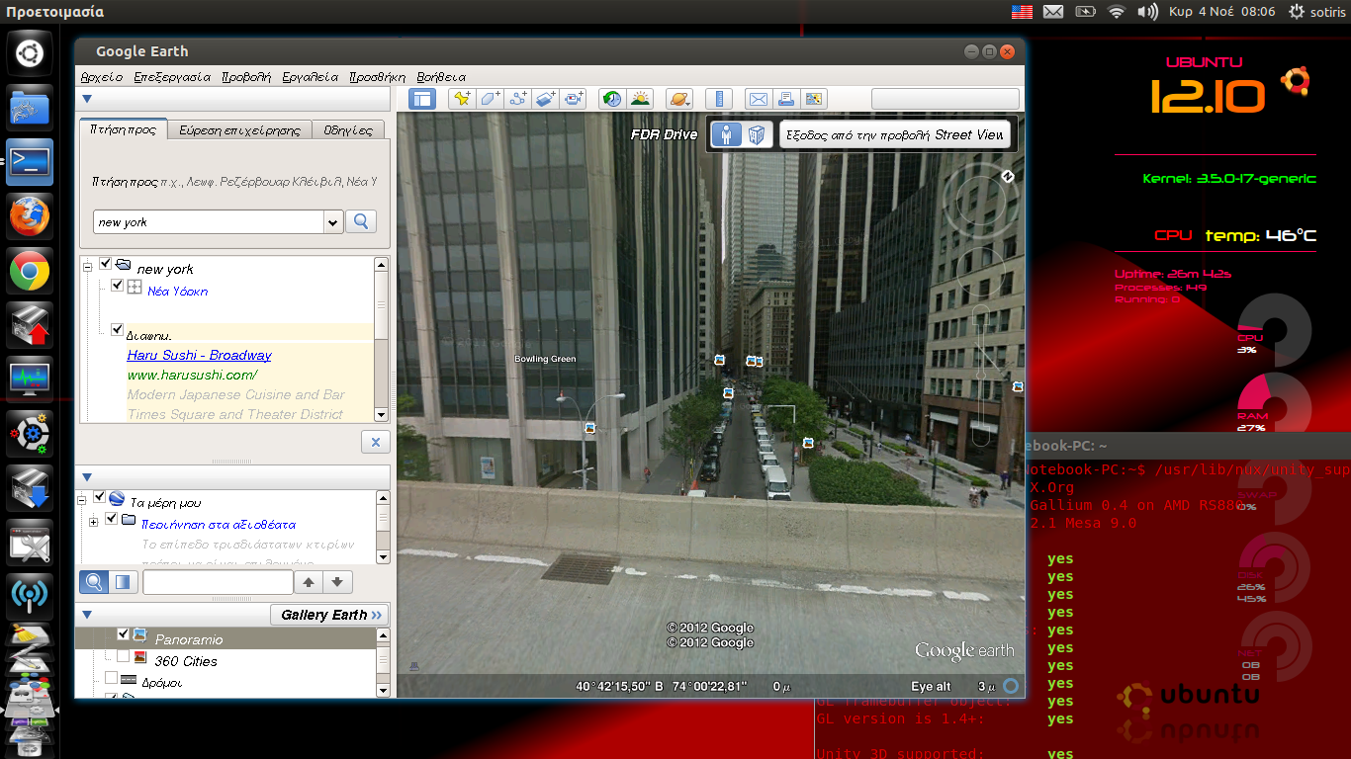Add a path with the path tool icon
This screenshot has width=1351, height=759.
(x=517, y=99)
